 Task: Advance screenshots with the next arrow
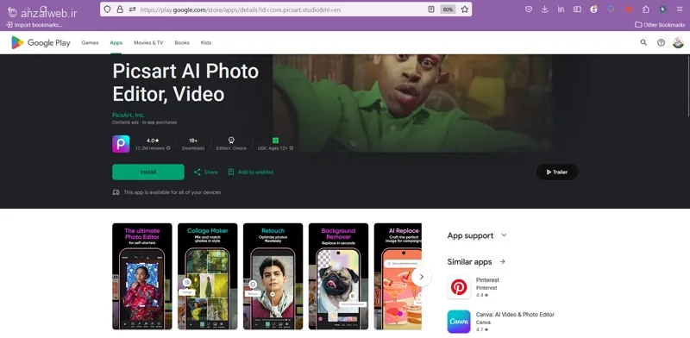click(x=422, y=277)
